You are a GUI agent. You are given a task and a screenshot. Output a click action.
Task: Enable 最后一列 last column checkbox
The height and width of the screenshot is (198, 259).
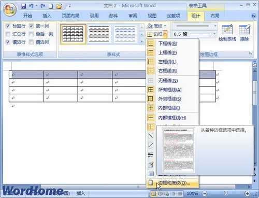tap(31, 34)
